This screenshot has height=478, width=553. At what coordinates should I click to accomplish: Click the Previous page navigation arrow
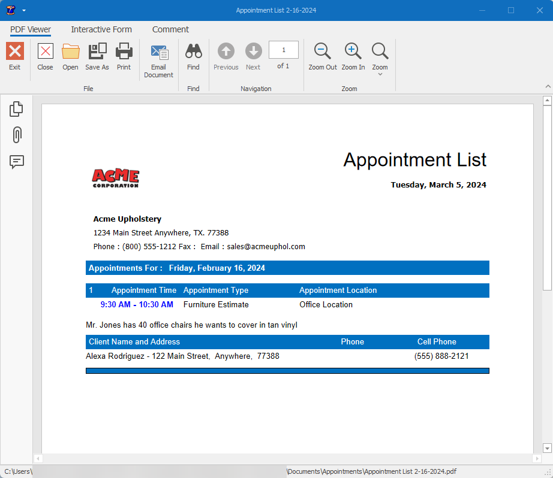(226, 52)
